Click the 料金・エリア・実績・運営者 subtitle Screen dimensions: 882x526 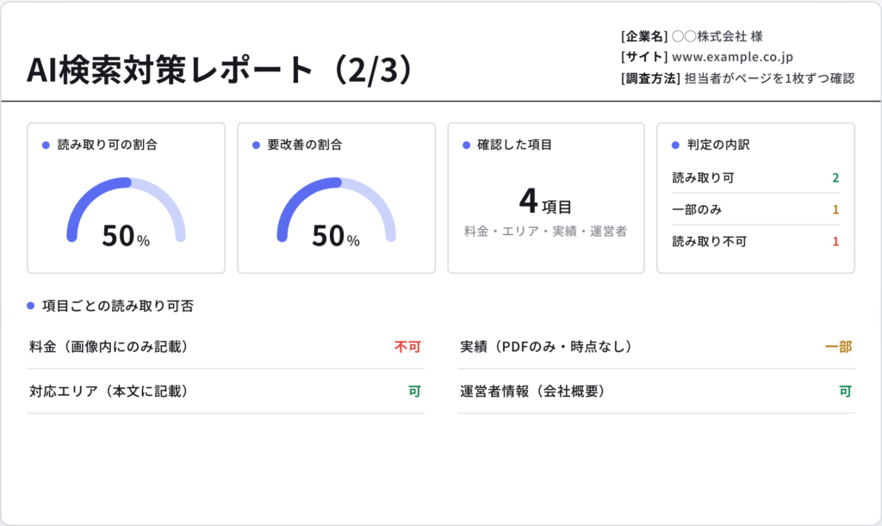[545, 232]
